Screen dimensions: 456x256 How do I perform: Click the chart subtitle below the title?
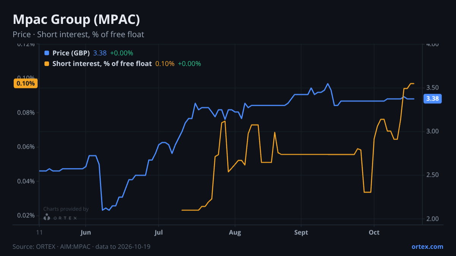click(x=78, y=35)
